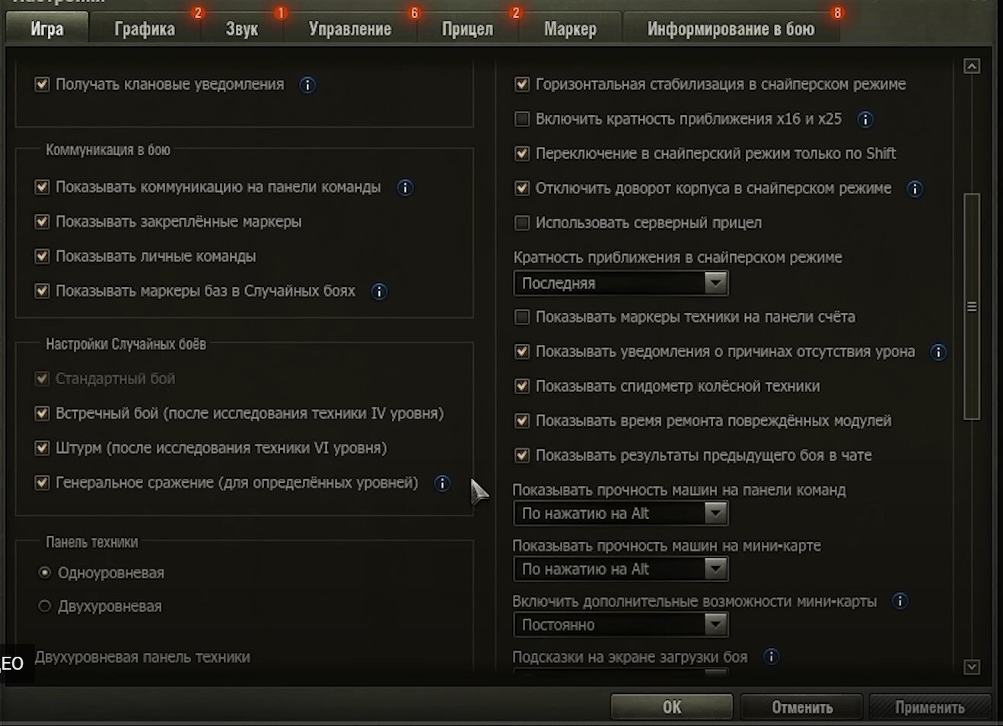Click info icon for team panel communication
The height and width of the screenshot is (726, 1003).
coord(406,188)
